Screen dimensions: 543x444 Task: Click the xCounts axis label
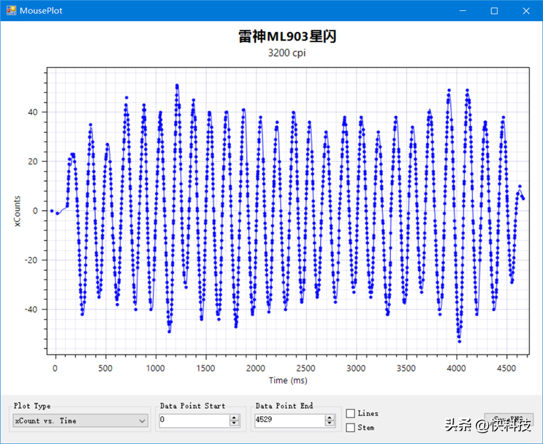pos(18,211)
